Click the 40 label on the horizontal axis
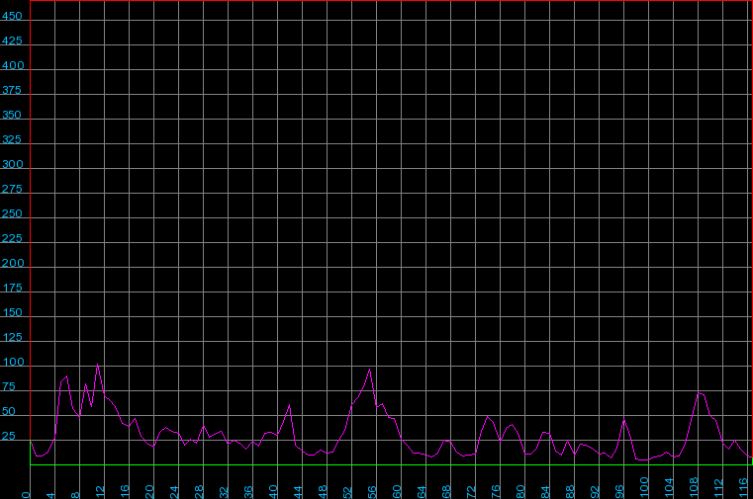The height and width of the screenshot is (499, 753). (x=274, y=492)
